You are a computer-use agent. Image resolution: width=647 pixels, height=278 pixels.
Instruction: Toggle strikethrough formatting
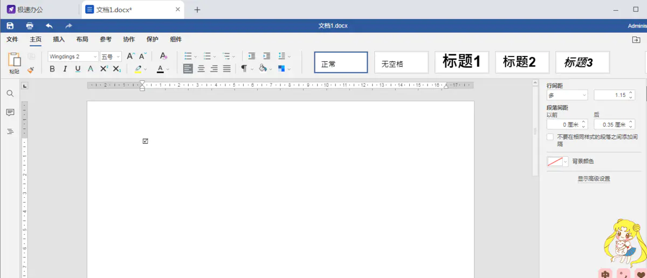[91, 69]
